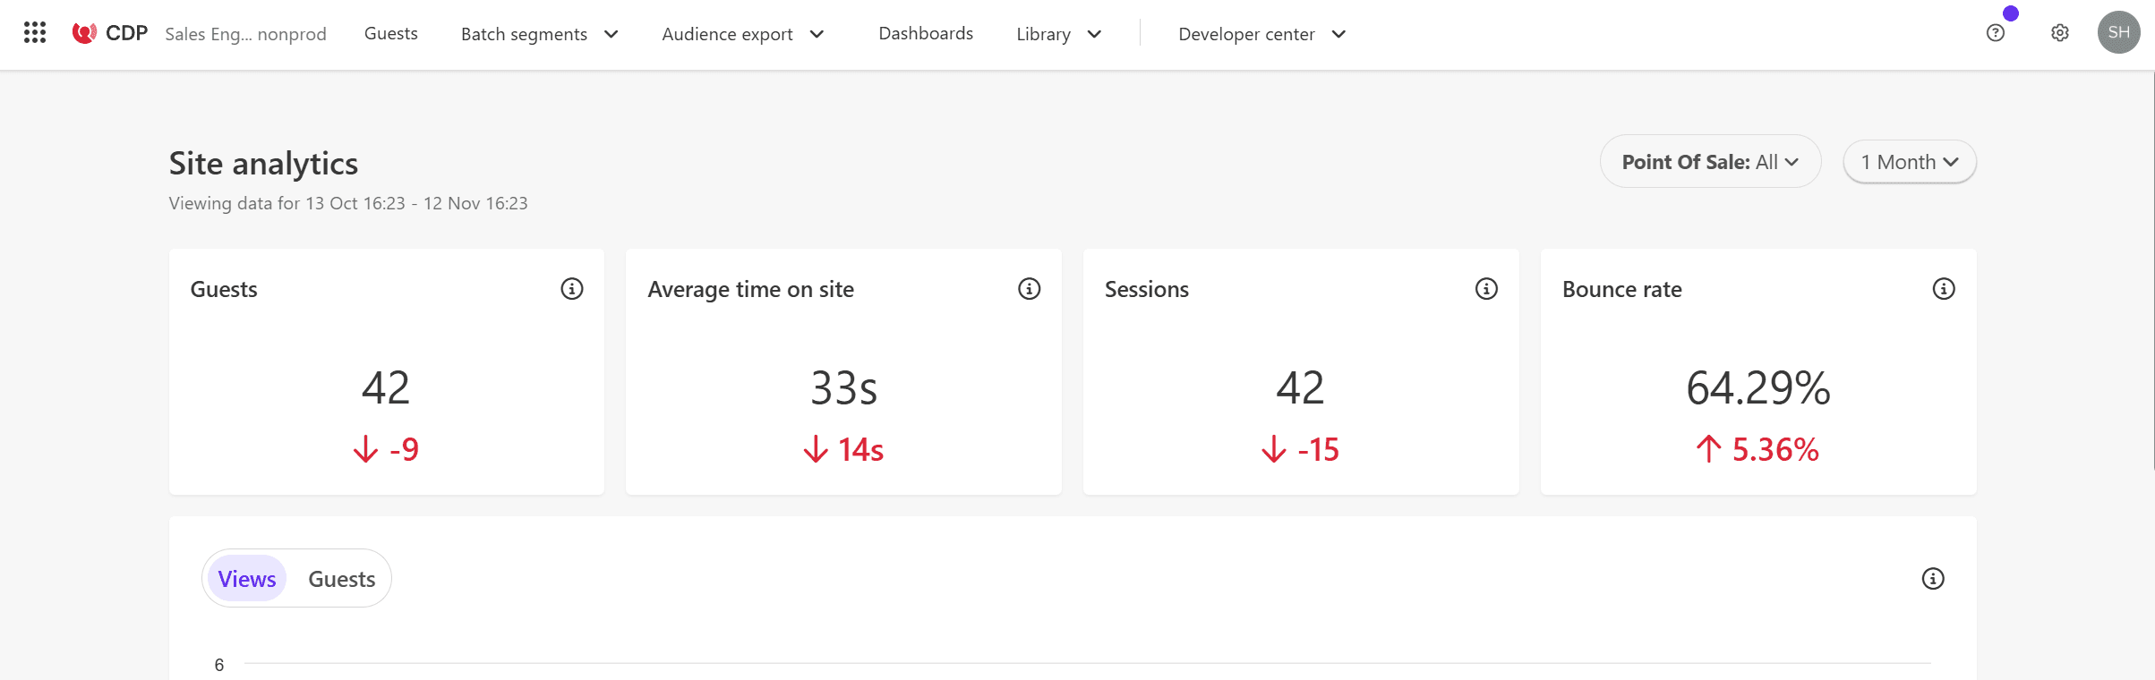Show info for Guests card
This screenshot has width=2155, height=680.
pos(571,289)
